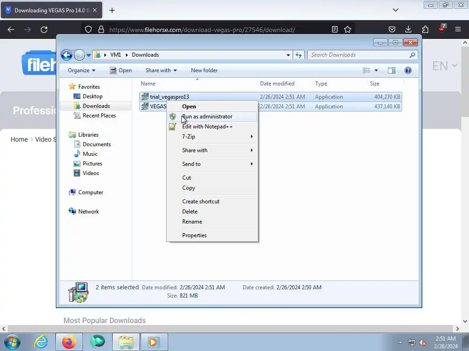
Task: Click the search magnifier icon in Explorer
Action: [x=413, y=55]
